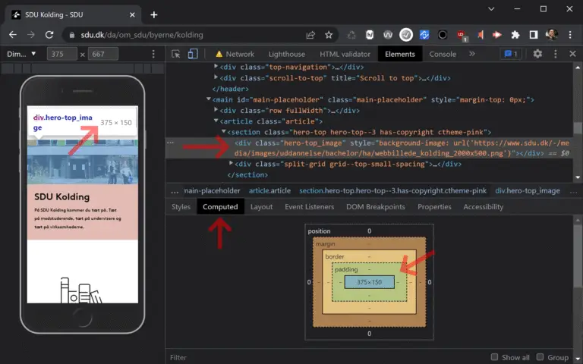The width and height of the screenshot is (583, 364).
Task: Activate the inspect element picker icon
Action: click(176, 55)
